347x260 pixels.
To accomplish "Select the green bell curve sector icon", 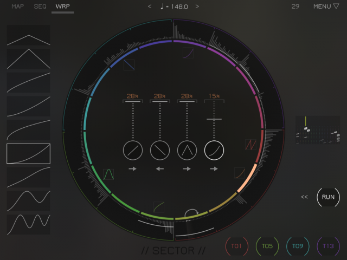I will (108, 173).
